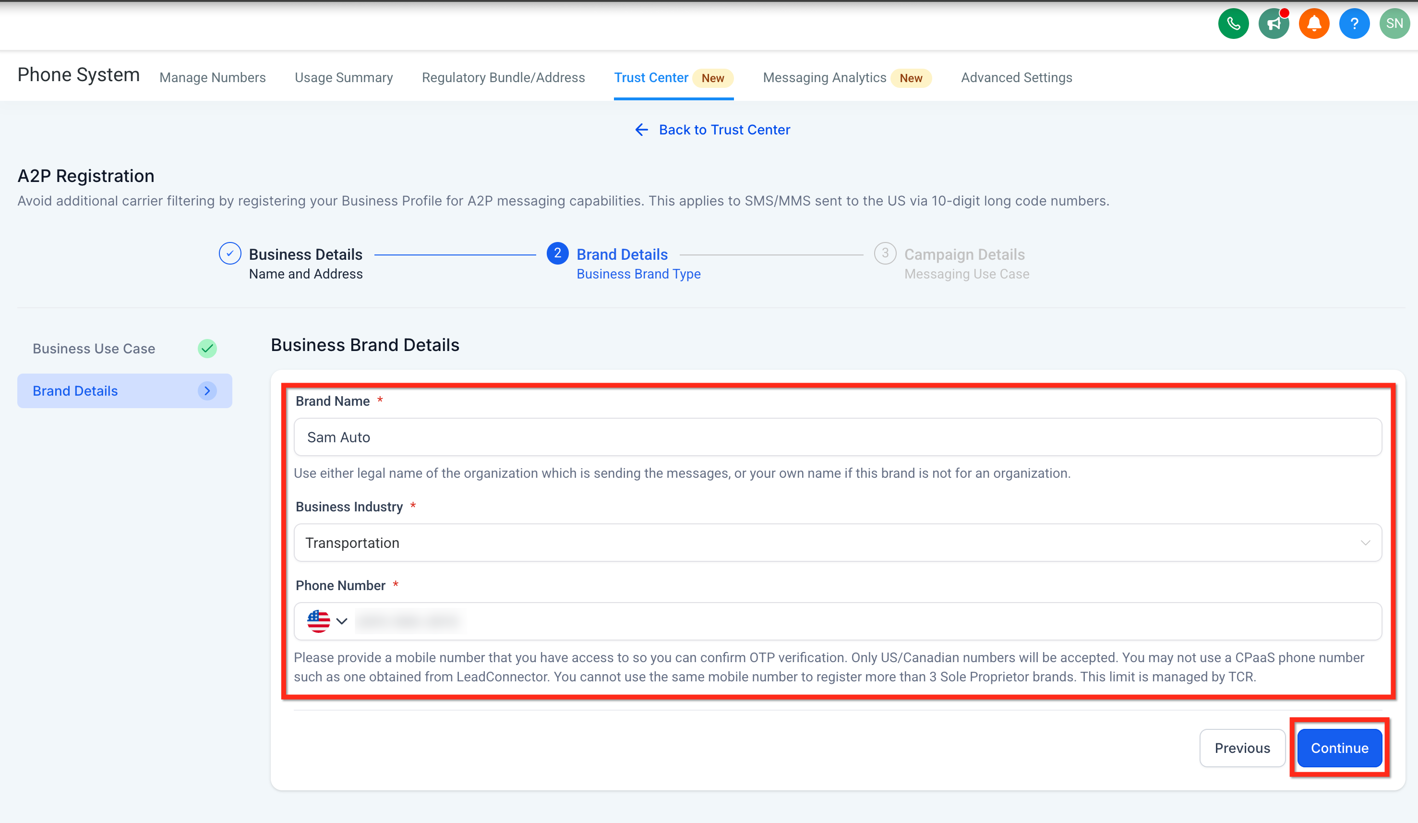Screen dimensions: 1418x823
Task: Switch to the Manage Numbers tab
Action: [212, 78]
